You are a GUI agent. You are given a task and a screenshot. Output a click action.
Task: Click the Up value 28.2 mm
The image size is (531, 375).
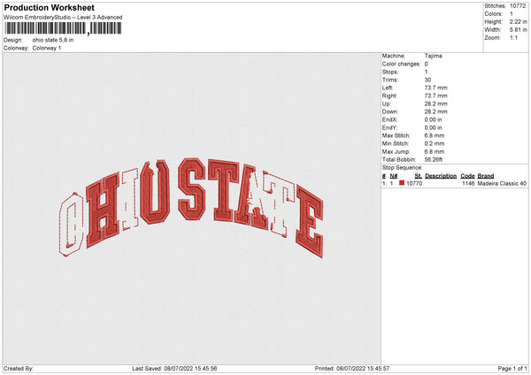point(435,103)
